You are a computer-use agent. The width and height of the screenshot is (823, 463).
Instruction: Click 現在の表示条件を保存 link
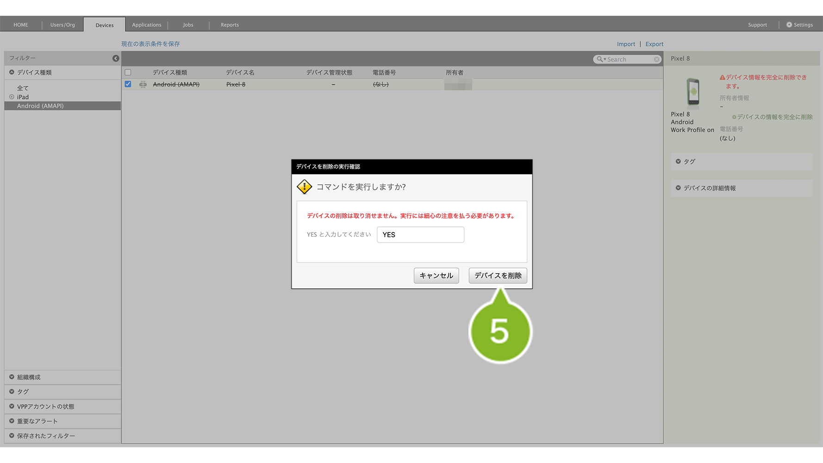coord(150,44)
